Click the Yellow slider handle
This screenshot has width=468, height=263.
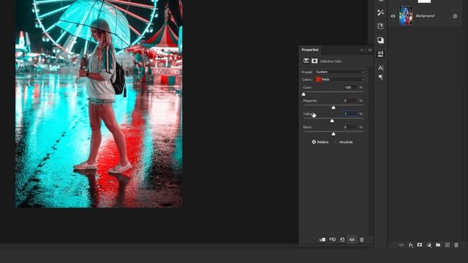(x=332, y=121)
